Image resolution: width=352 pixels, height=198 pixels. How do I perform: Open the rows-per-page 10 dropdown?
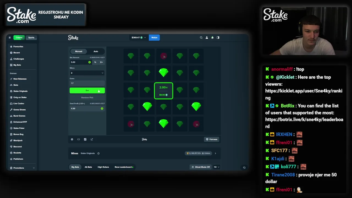[x=217, y=167]
